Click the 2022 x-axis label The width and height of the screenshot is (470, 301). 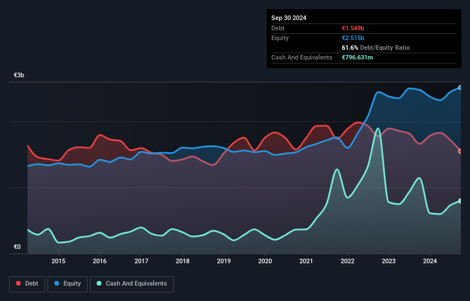click(347, 261)
